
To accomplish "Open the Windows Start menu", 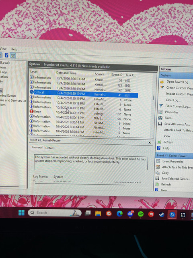I will pos(21,212).
